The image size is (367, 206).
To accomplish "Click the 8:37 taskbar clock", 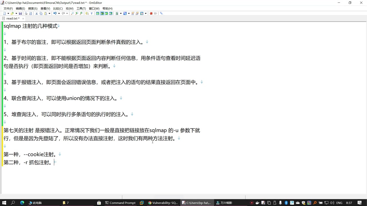I will (349, 203).
